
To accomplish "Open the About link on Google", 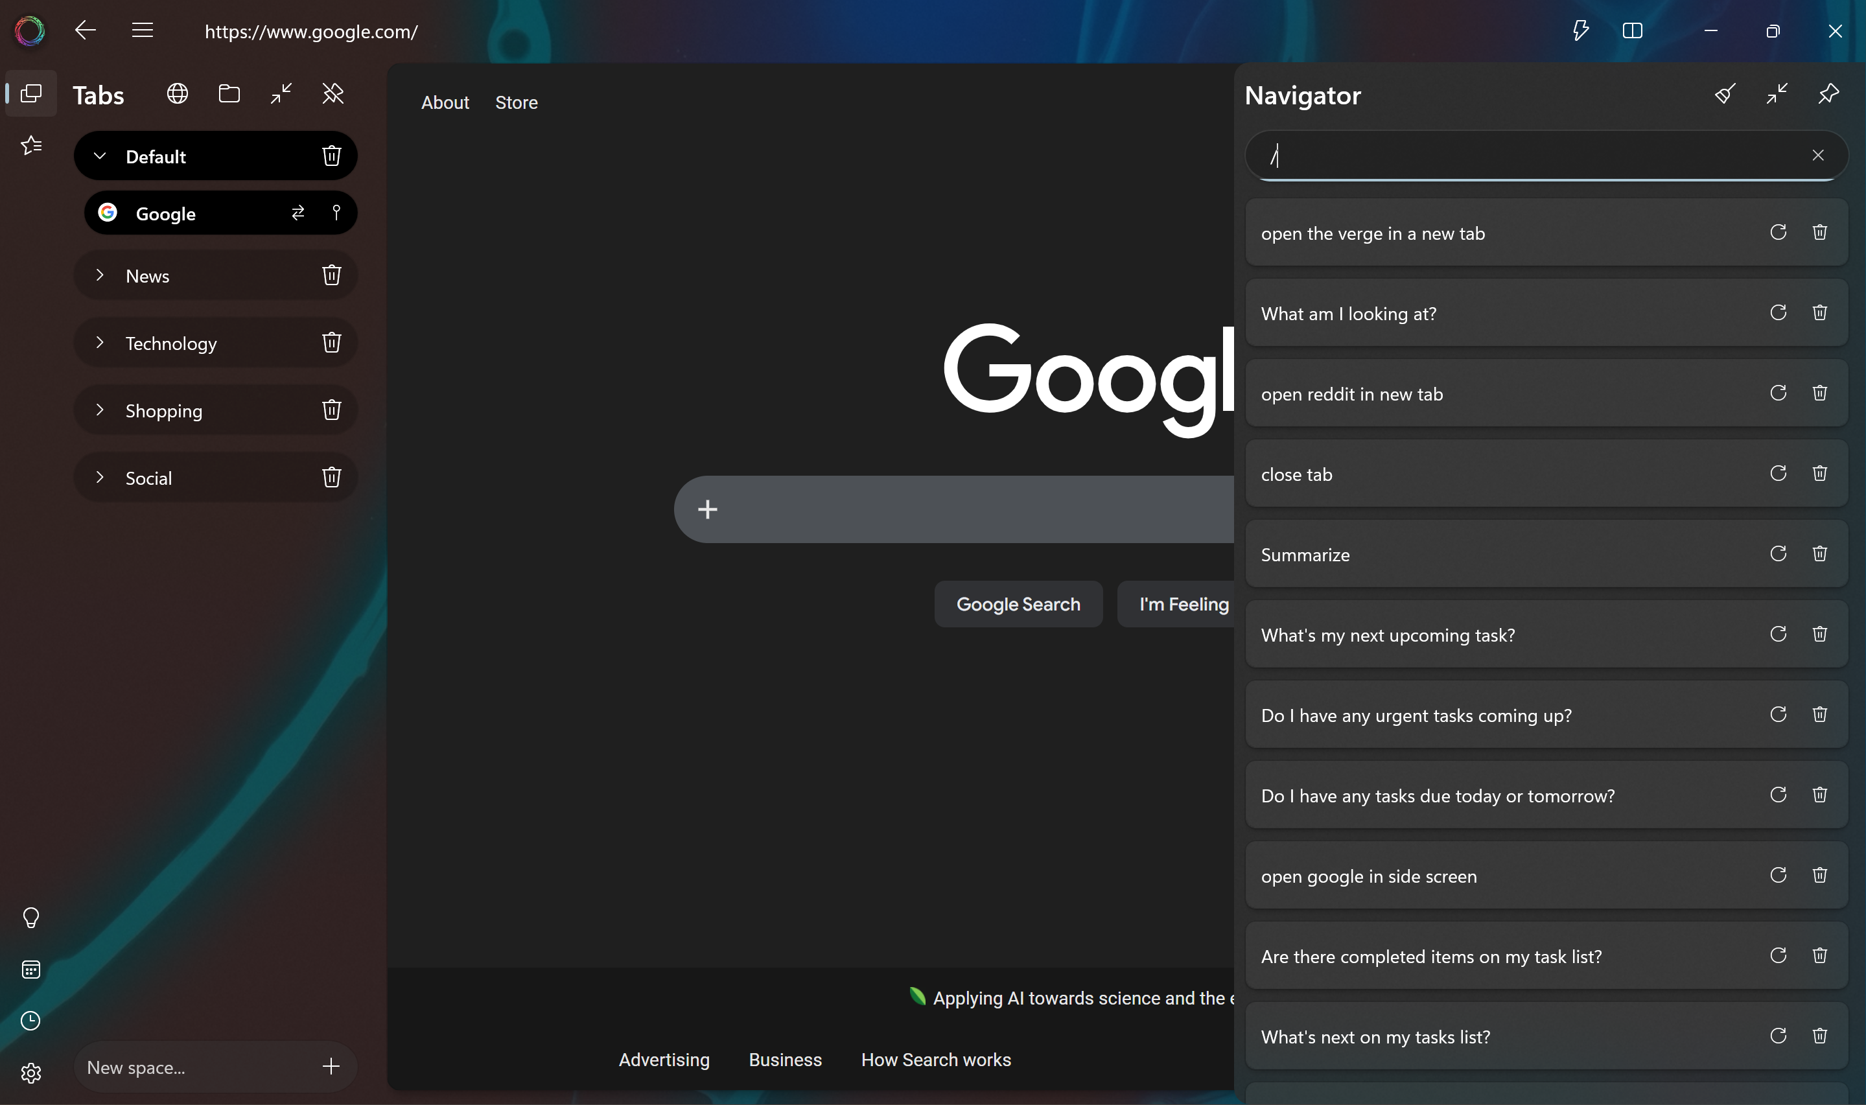I will [x=445, y=103].
